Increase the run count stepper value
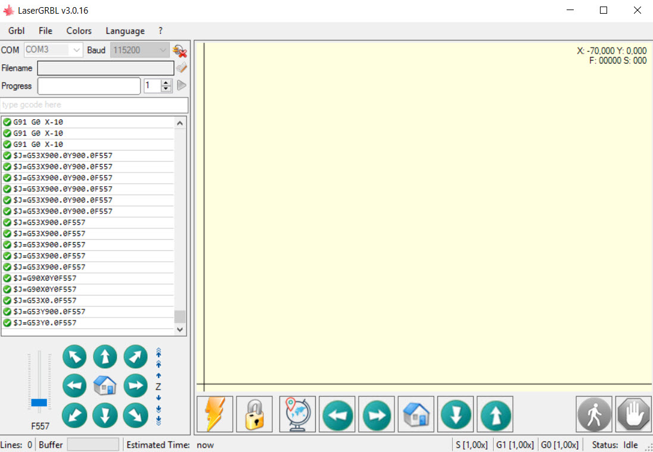The height and width of the screenshot is (452, 653). tap(166, 83)
